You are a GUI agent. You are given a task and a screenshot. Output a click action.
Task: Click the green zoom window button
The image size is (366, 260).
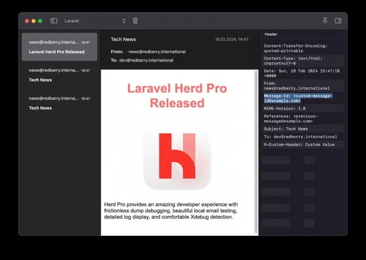pos(40,21)
